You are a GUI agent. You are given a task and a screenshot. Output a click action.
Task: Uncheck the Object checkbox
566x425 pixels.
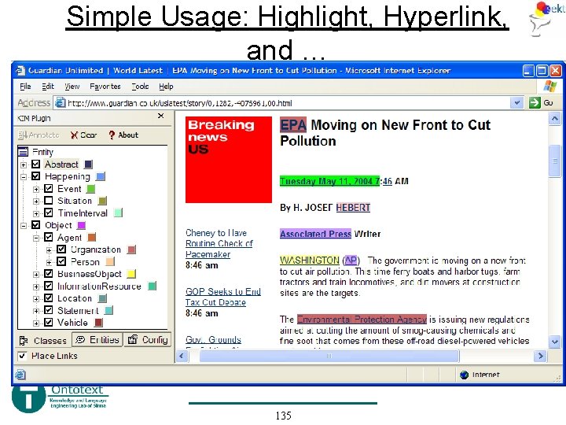pyautogui.click(x=35, y=225)
